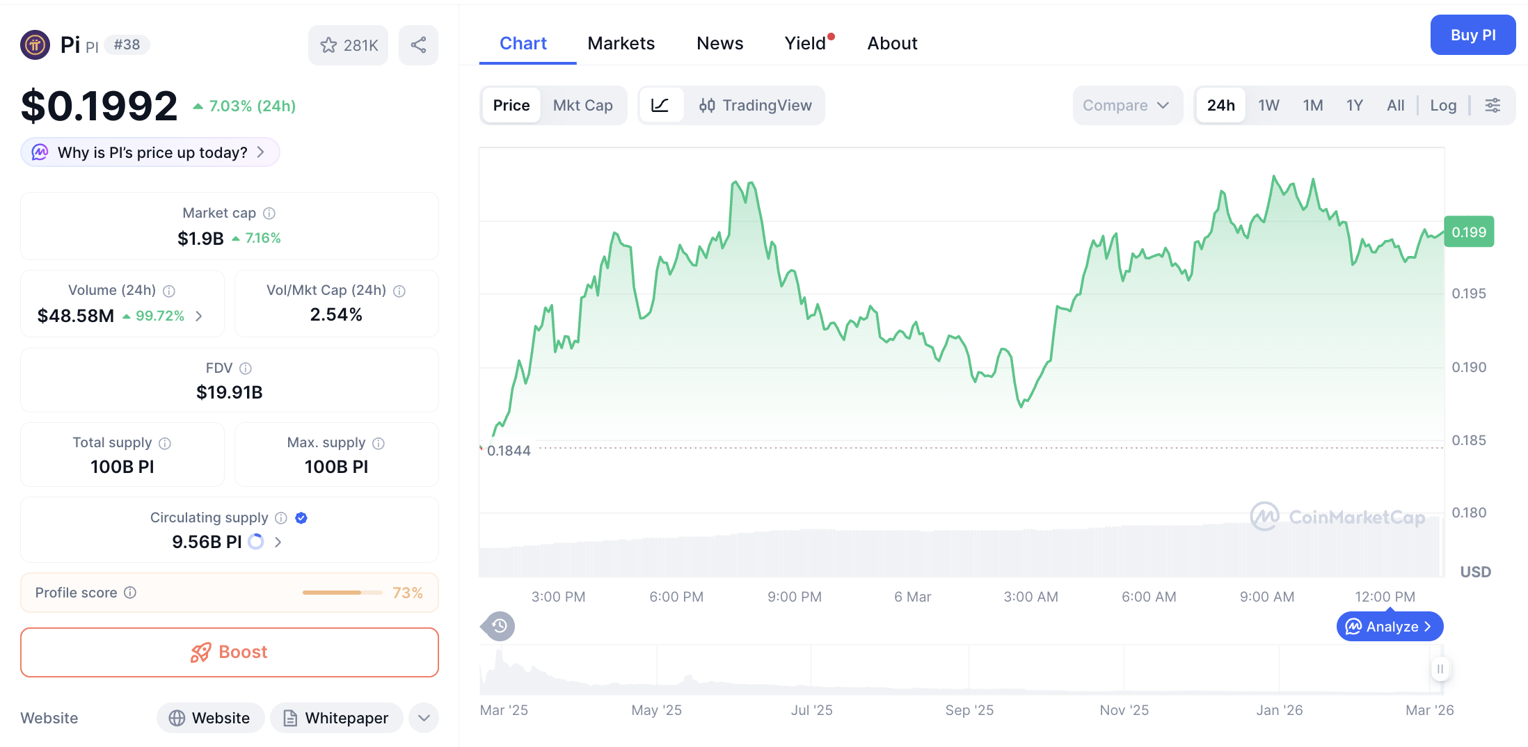This screenshot has height=747, width=1528.
Task: Click the Website globe button
Action: (x=210, y=718)
